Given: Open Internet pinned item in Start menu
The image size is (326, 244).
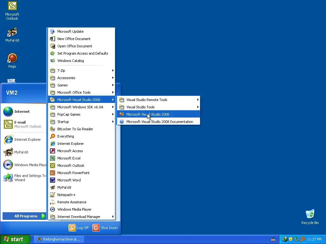Looking at the screenshot, I should (x=24, y=112).
